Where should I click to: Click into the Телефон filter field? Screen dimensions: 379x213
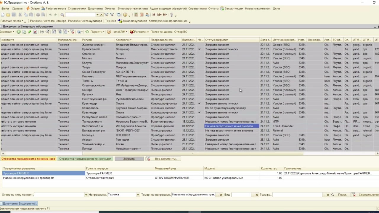(297, 195)
